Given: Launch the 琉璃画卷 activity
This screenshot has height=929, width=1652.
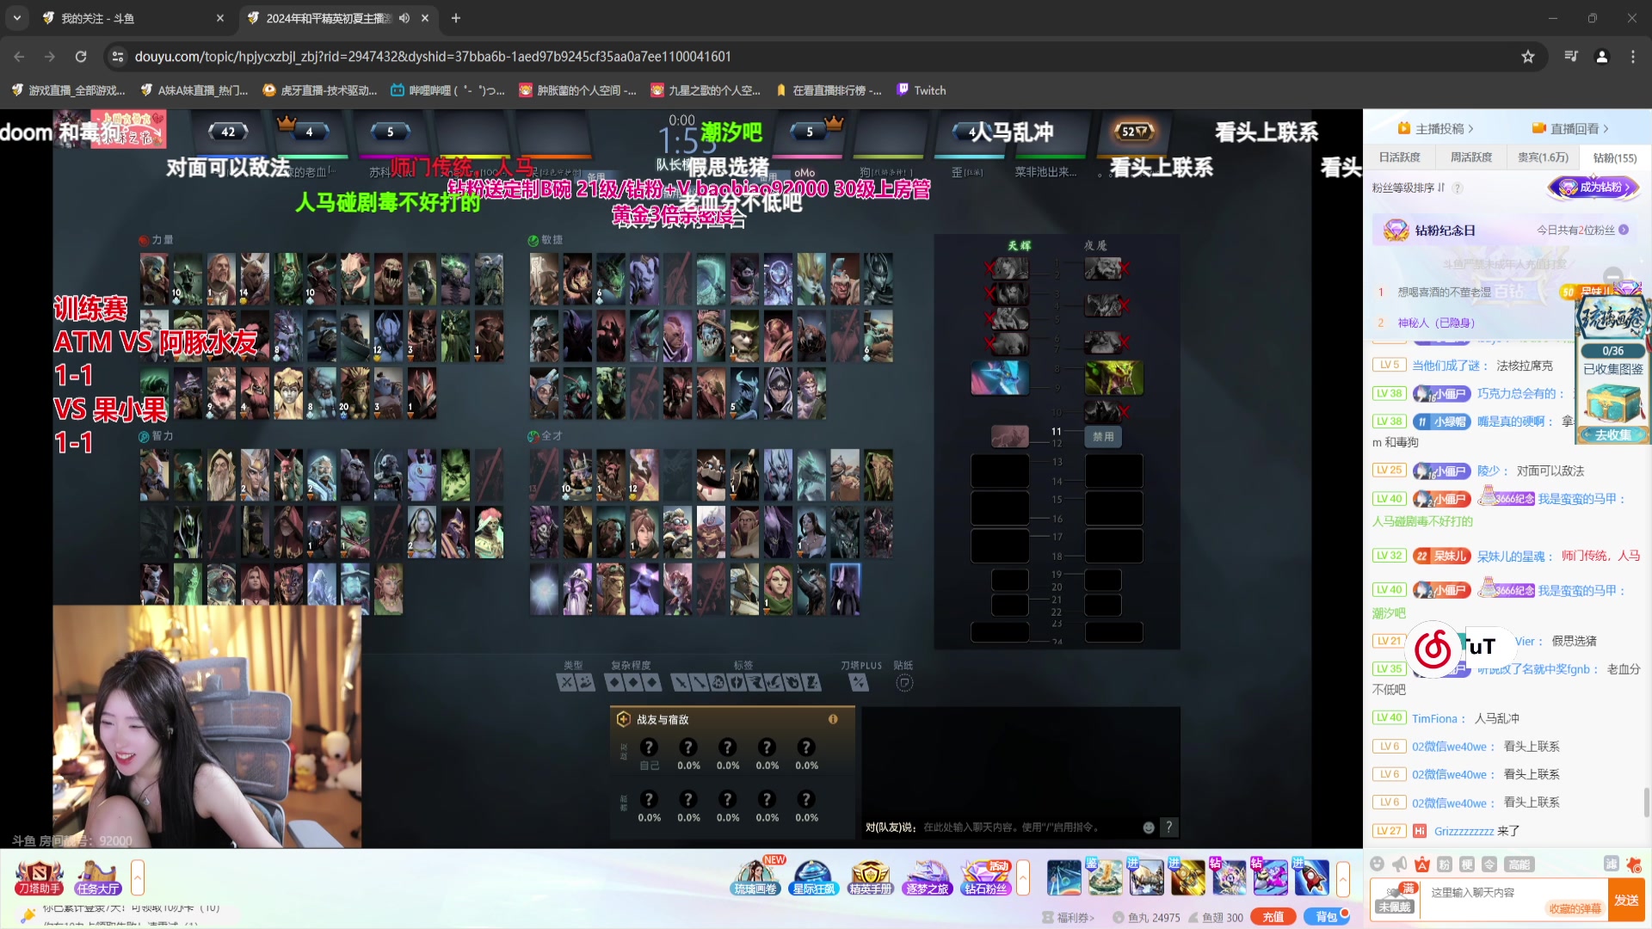Looking at the screenshot, I should 755,877.
